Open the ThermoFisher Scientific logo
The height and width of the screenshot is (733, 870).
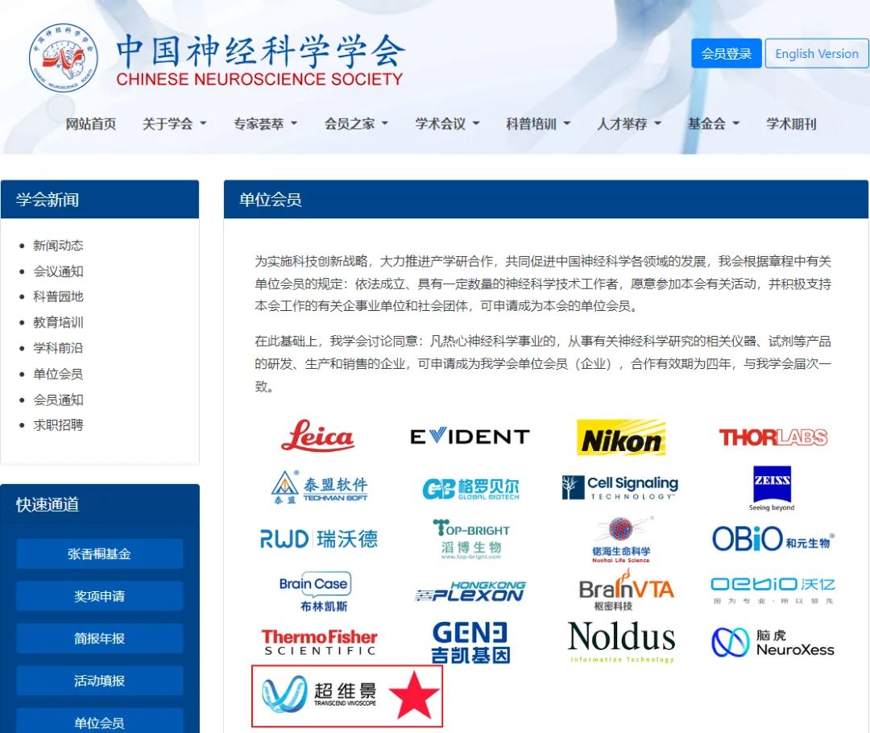coord(319,642)
